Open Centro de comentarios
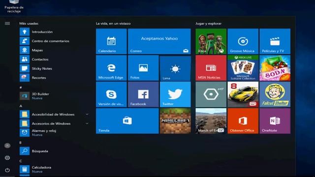Image resolution: width=315 pixels, height=177 pixels. [54, 41]
